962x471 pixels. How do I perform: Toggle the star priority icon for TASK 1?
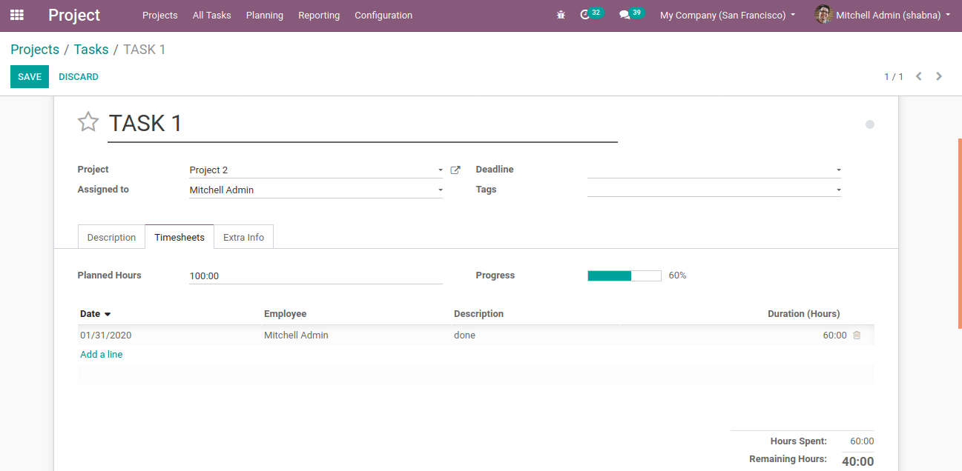point(88,121)
